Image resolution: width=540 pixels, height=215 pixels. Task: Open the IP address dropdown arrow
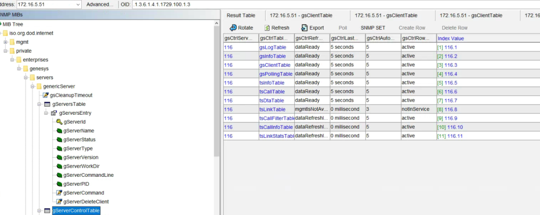click(78, 4)
